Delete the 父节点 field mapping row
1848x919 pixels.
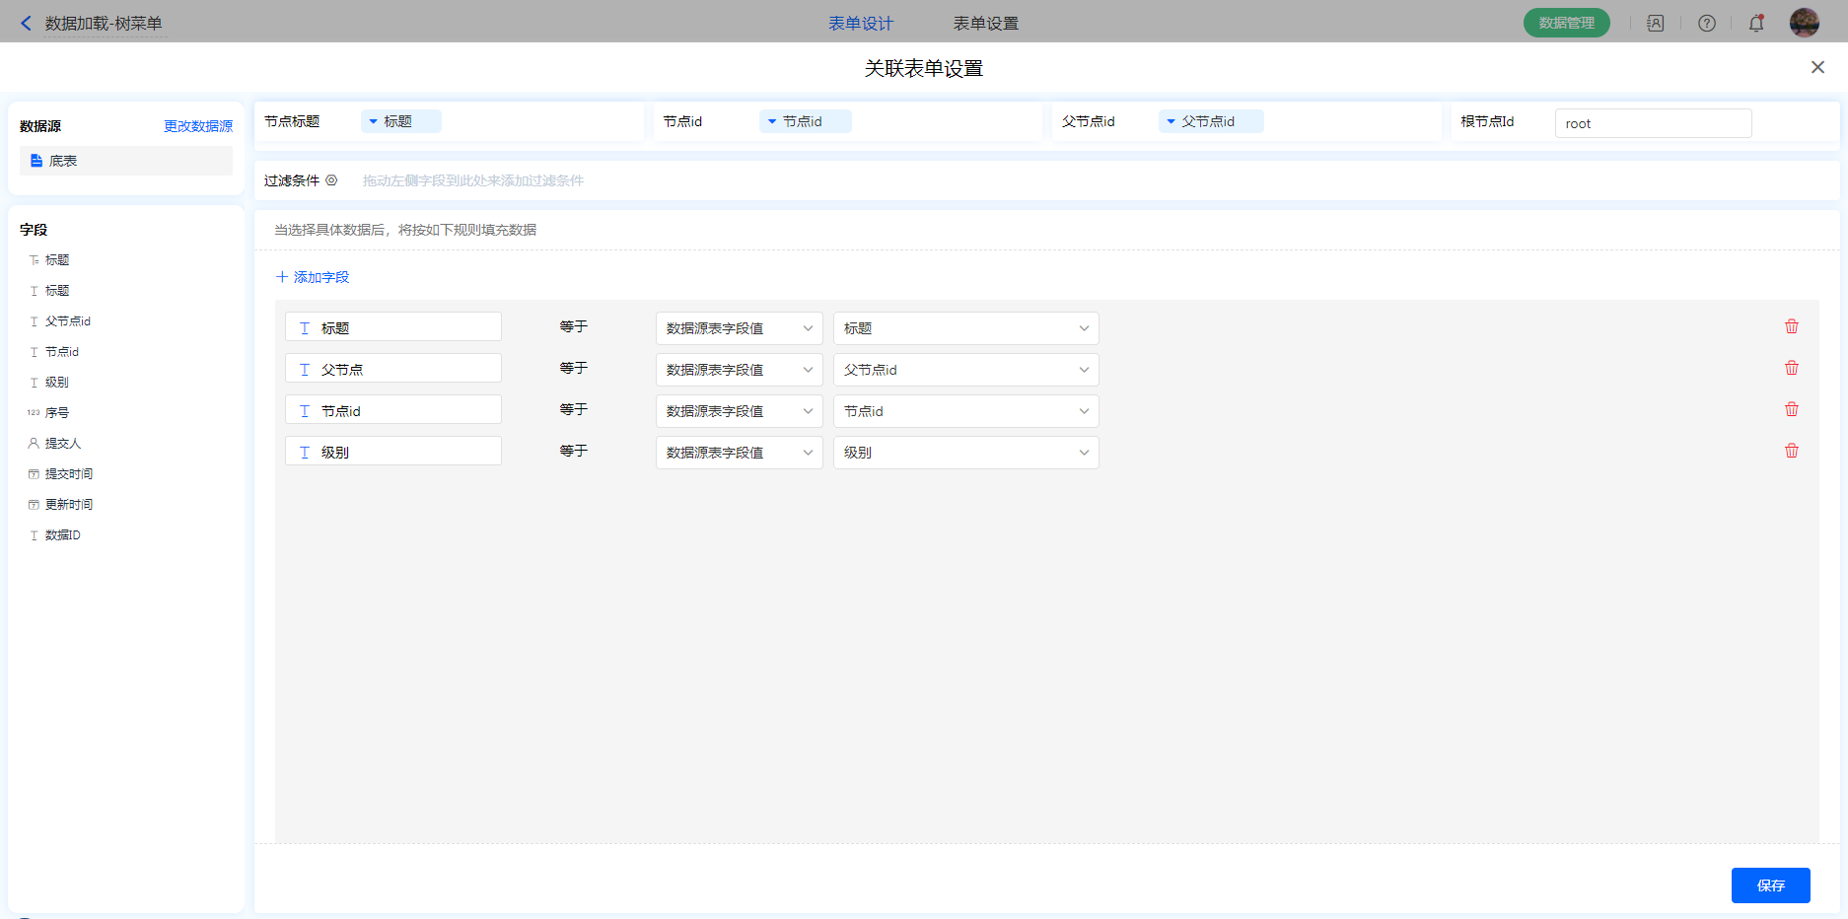1791,368
